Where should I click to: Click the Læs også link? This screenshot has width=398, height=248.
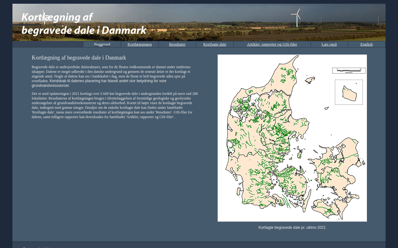(329, 44)
